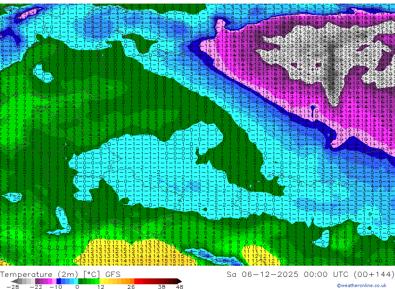This screenshot has height=289, width=395.
Task: Click the -28 label on the color scale
Action: click(x=13, y=287)
